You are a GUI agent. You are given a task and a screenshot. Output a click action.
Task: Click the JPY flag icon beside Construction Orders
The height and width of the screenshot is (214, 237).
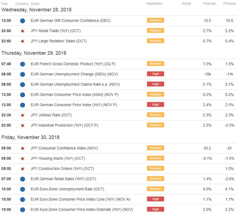point(23,169)
